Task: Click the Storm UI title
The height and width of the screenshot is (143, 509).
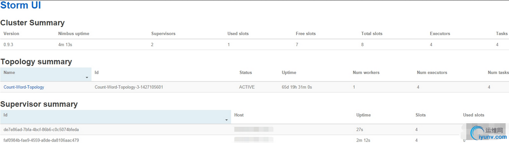Action: [x=21, y=6]
